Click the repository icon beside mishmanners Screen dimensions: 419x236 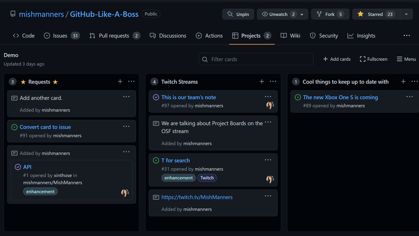[x=13, y=14]
